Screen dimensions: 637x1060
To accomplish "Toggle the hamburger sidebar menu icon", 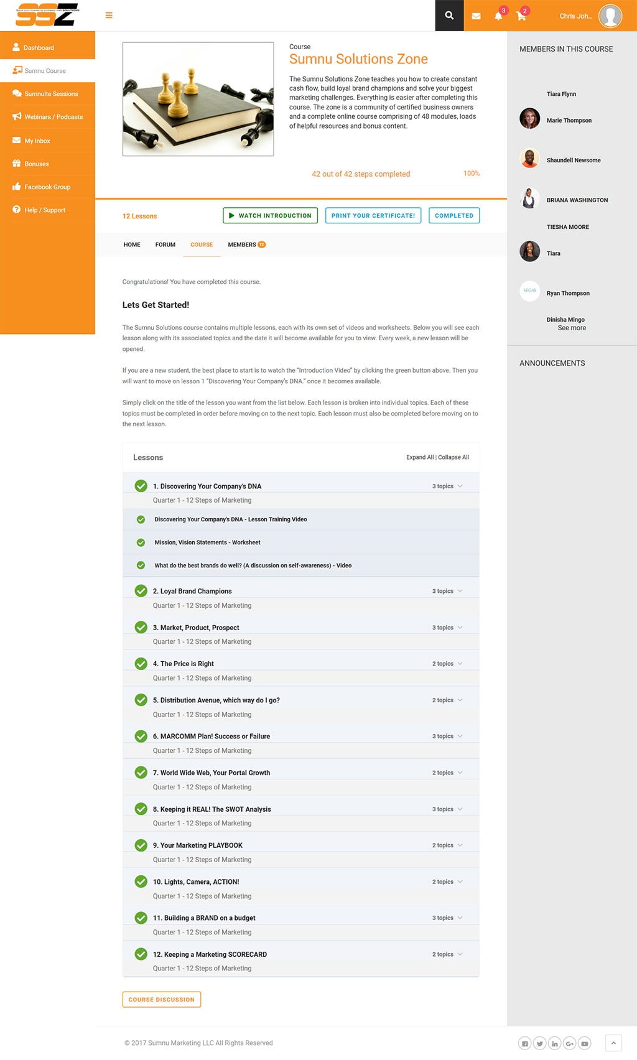I will (109, 16).
